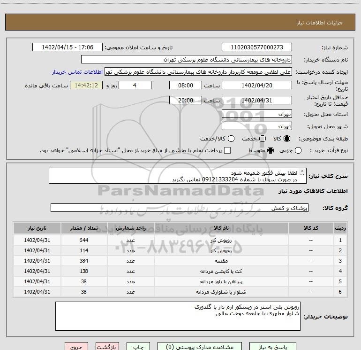Click کت یا کاپشن مردانه item

[221, 272]
